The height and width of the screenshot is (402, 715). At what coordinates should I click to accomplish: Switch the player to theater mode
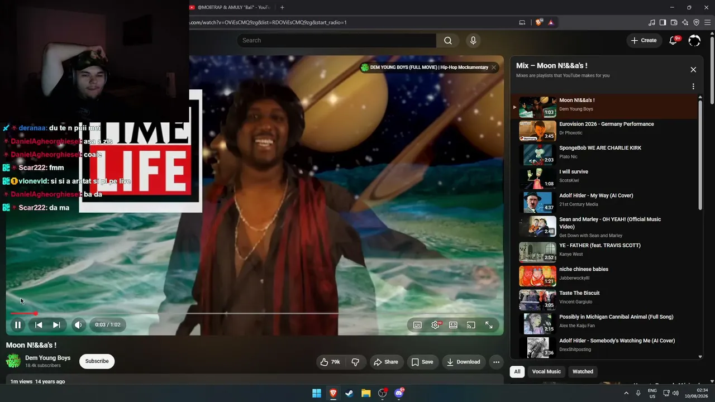point(453,325)
